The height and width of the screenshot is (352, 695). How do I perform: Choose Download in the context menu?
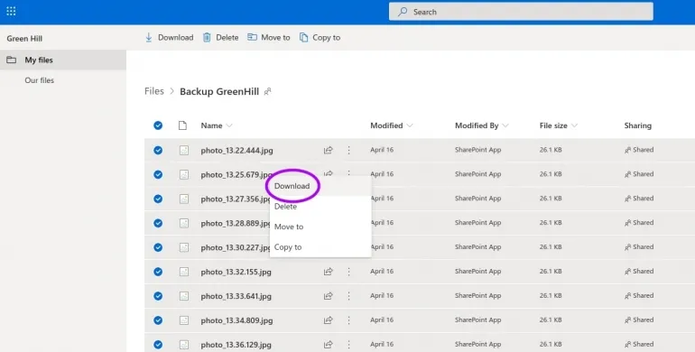(x=320, y=186)
